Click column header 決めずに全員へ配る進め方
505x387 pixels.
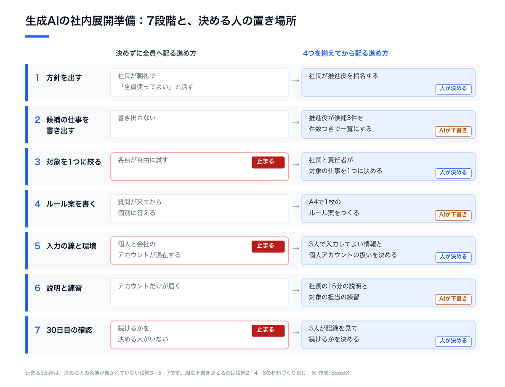click(156, 53)
